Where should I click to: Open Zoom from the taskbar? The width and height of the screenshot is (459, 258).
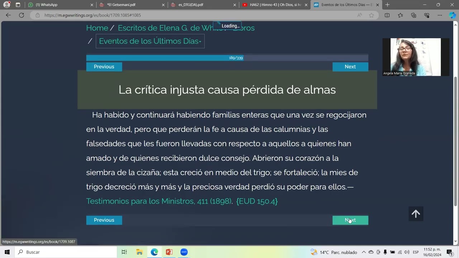point(184,252)
